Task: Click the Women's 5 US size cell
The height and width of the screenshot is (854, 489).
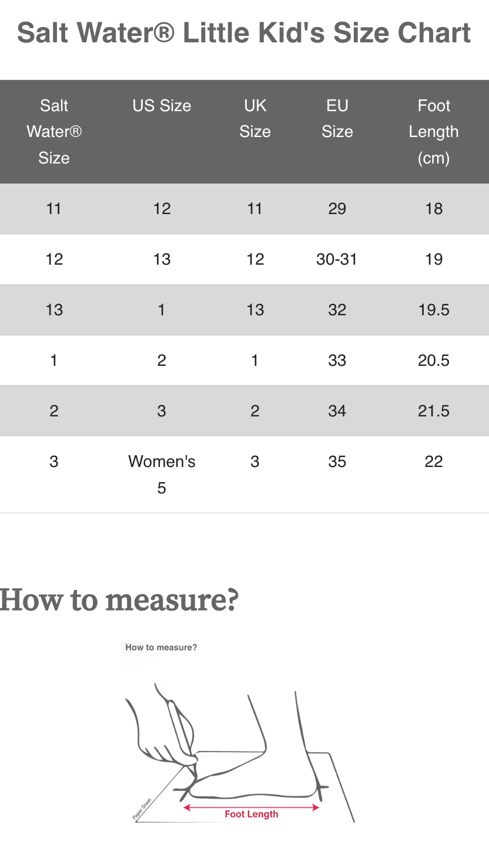Action: click(x=162, y=475)
